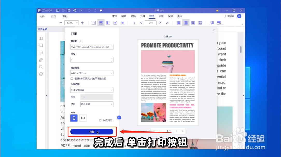This screenshot has height=157, width=281.
Task: Toggle the sun theme icon
Action: point(217,11)
